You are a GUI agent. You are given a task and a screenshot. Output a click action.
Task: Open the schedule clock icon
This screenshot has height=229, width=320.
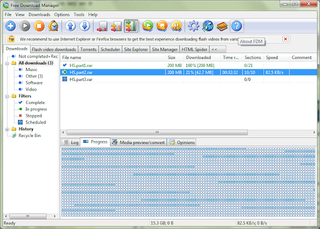coord(53,26)
